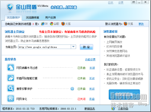This screenshot has height=112, width=151.
Task: Click the 已开启 status of 搜索引擎保护
Action: (81, 89)
